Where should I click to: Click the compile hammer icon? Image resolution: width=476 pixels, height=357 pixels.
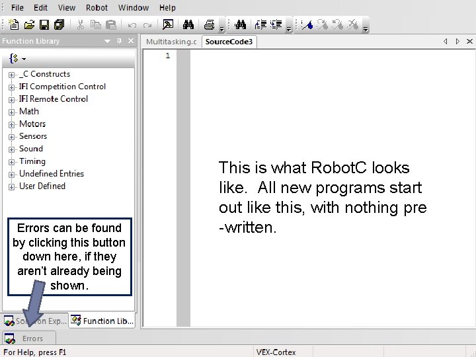click(x=168, y=24)
